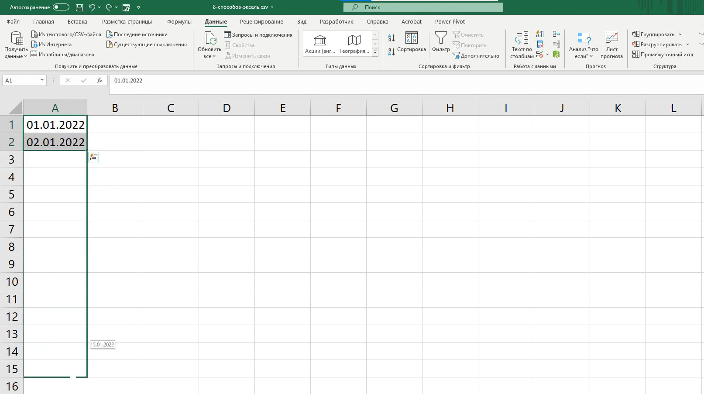Click inside the Search box
704x394 pixels.
(x=423, y=7)
